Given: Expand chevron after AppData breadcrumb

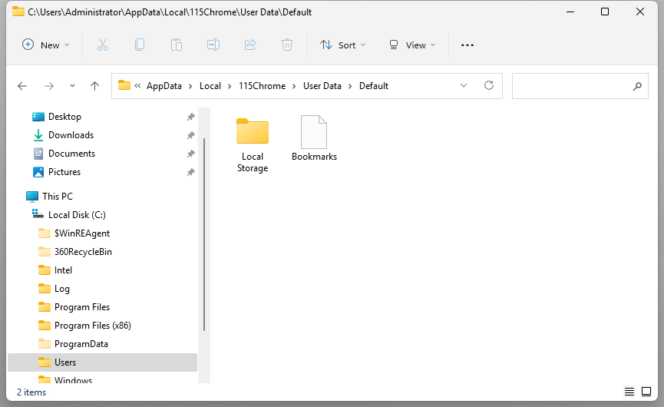Looking at the screenshot, I should [x=190, y=87].
